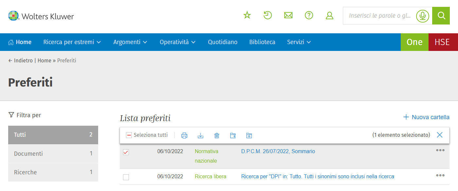Expand the Ricerca per estremi menu
Viewport: 458px width, 191px height.
coord(72,42)
